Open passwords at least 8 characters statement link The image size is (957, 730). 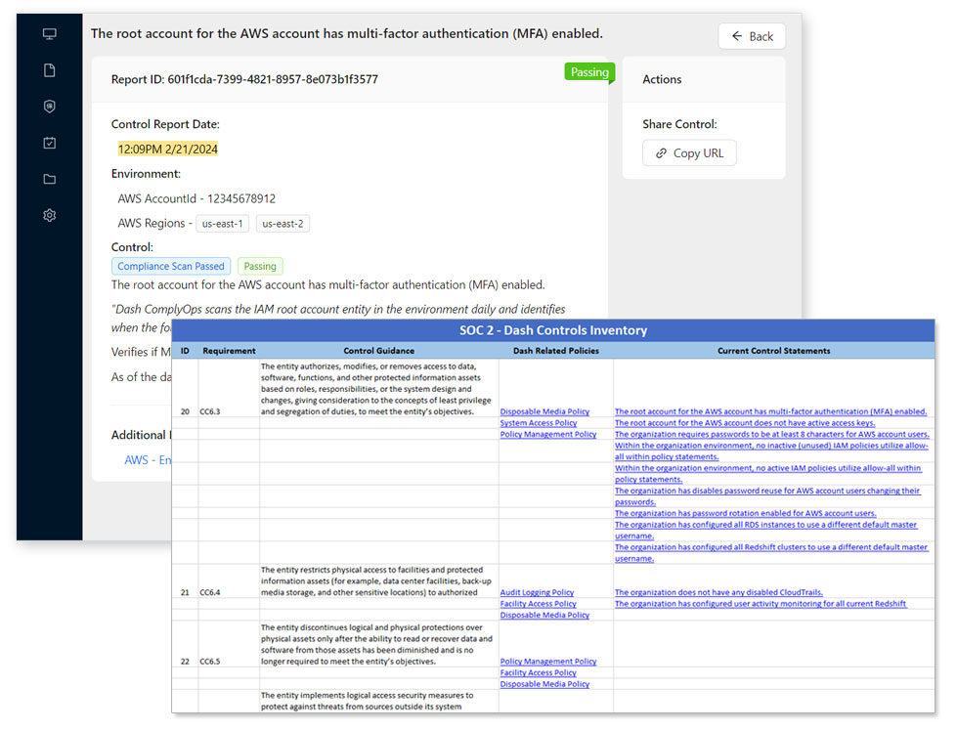[x=772, y=435]
